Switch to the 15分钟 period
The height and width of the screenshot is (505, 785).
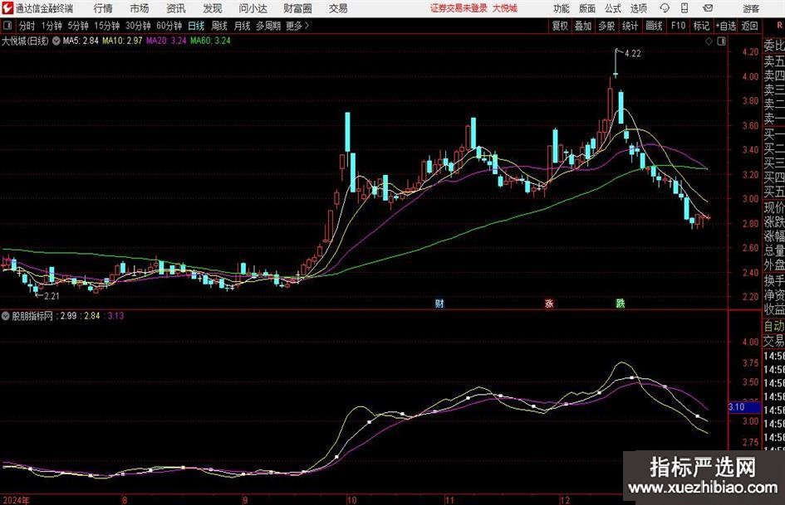point(107,26)
